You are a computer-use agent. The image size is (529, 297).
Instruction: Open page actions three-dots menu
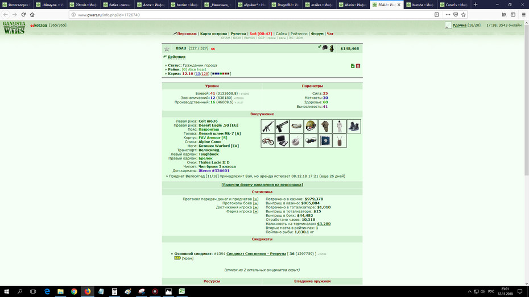click(448, 14)
